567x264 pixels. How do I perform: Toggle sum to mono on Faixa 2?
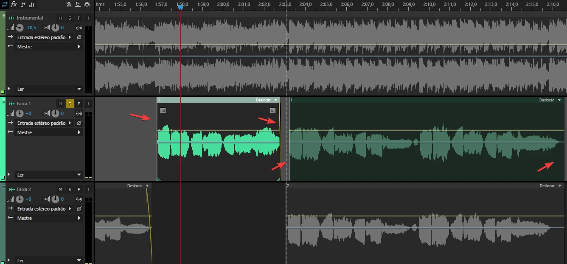click(x=79, y=199)
